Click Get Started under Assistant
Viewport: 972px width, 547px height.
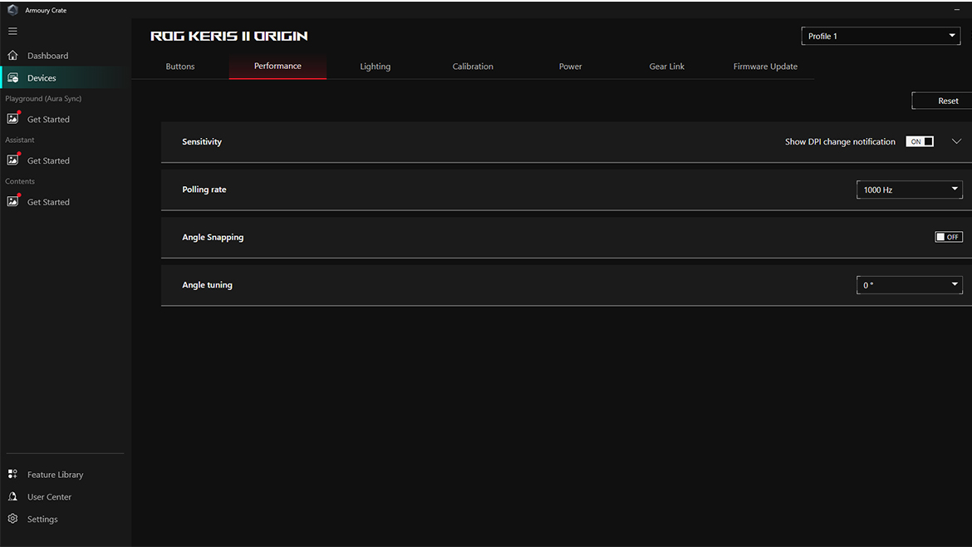pos(48,160)
